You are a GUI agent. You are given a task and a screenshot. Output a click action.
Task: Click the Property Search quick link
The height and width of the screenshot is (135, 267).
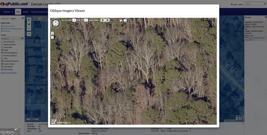pyautogui.click(x=9, y=26)
